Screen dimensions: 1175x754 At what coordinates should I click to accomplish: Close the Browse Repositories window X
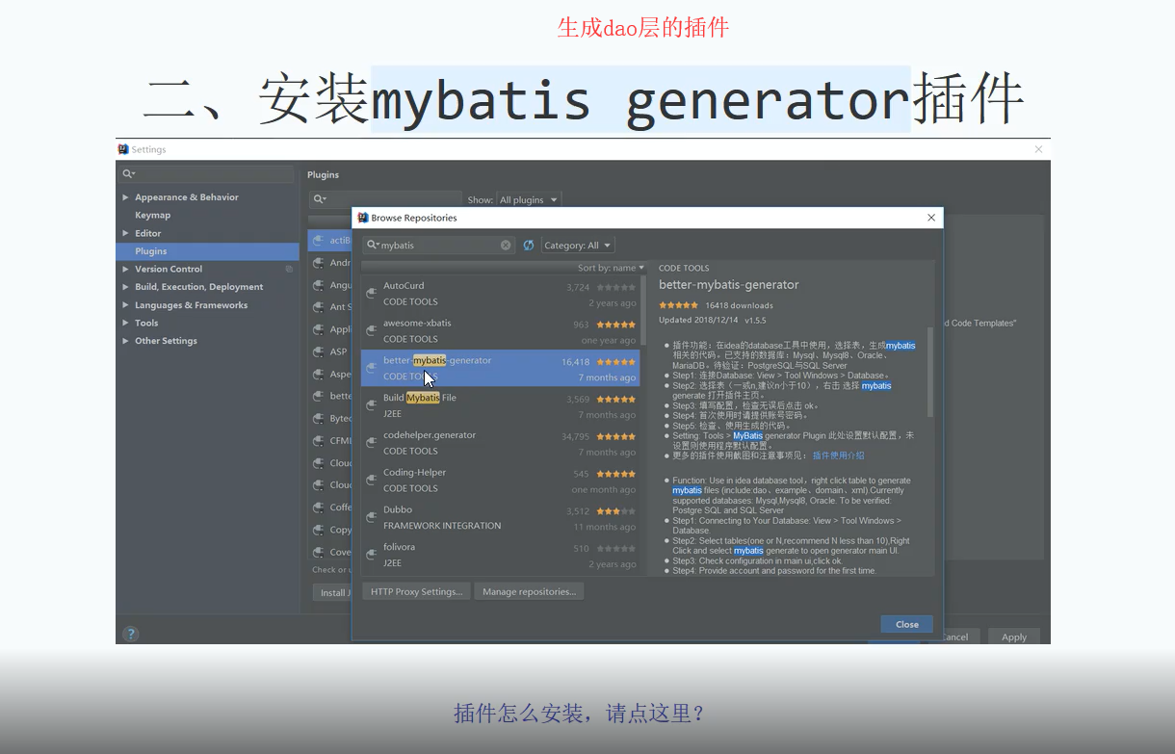coord(931,218)
